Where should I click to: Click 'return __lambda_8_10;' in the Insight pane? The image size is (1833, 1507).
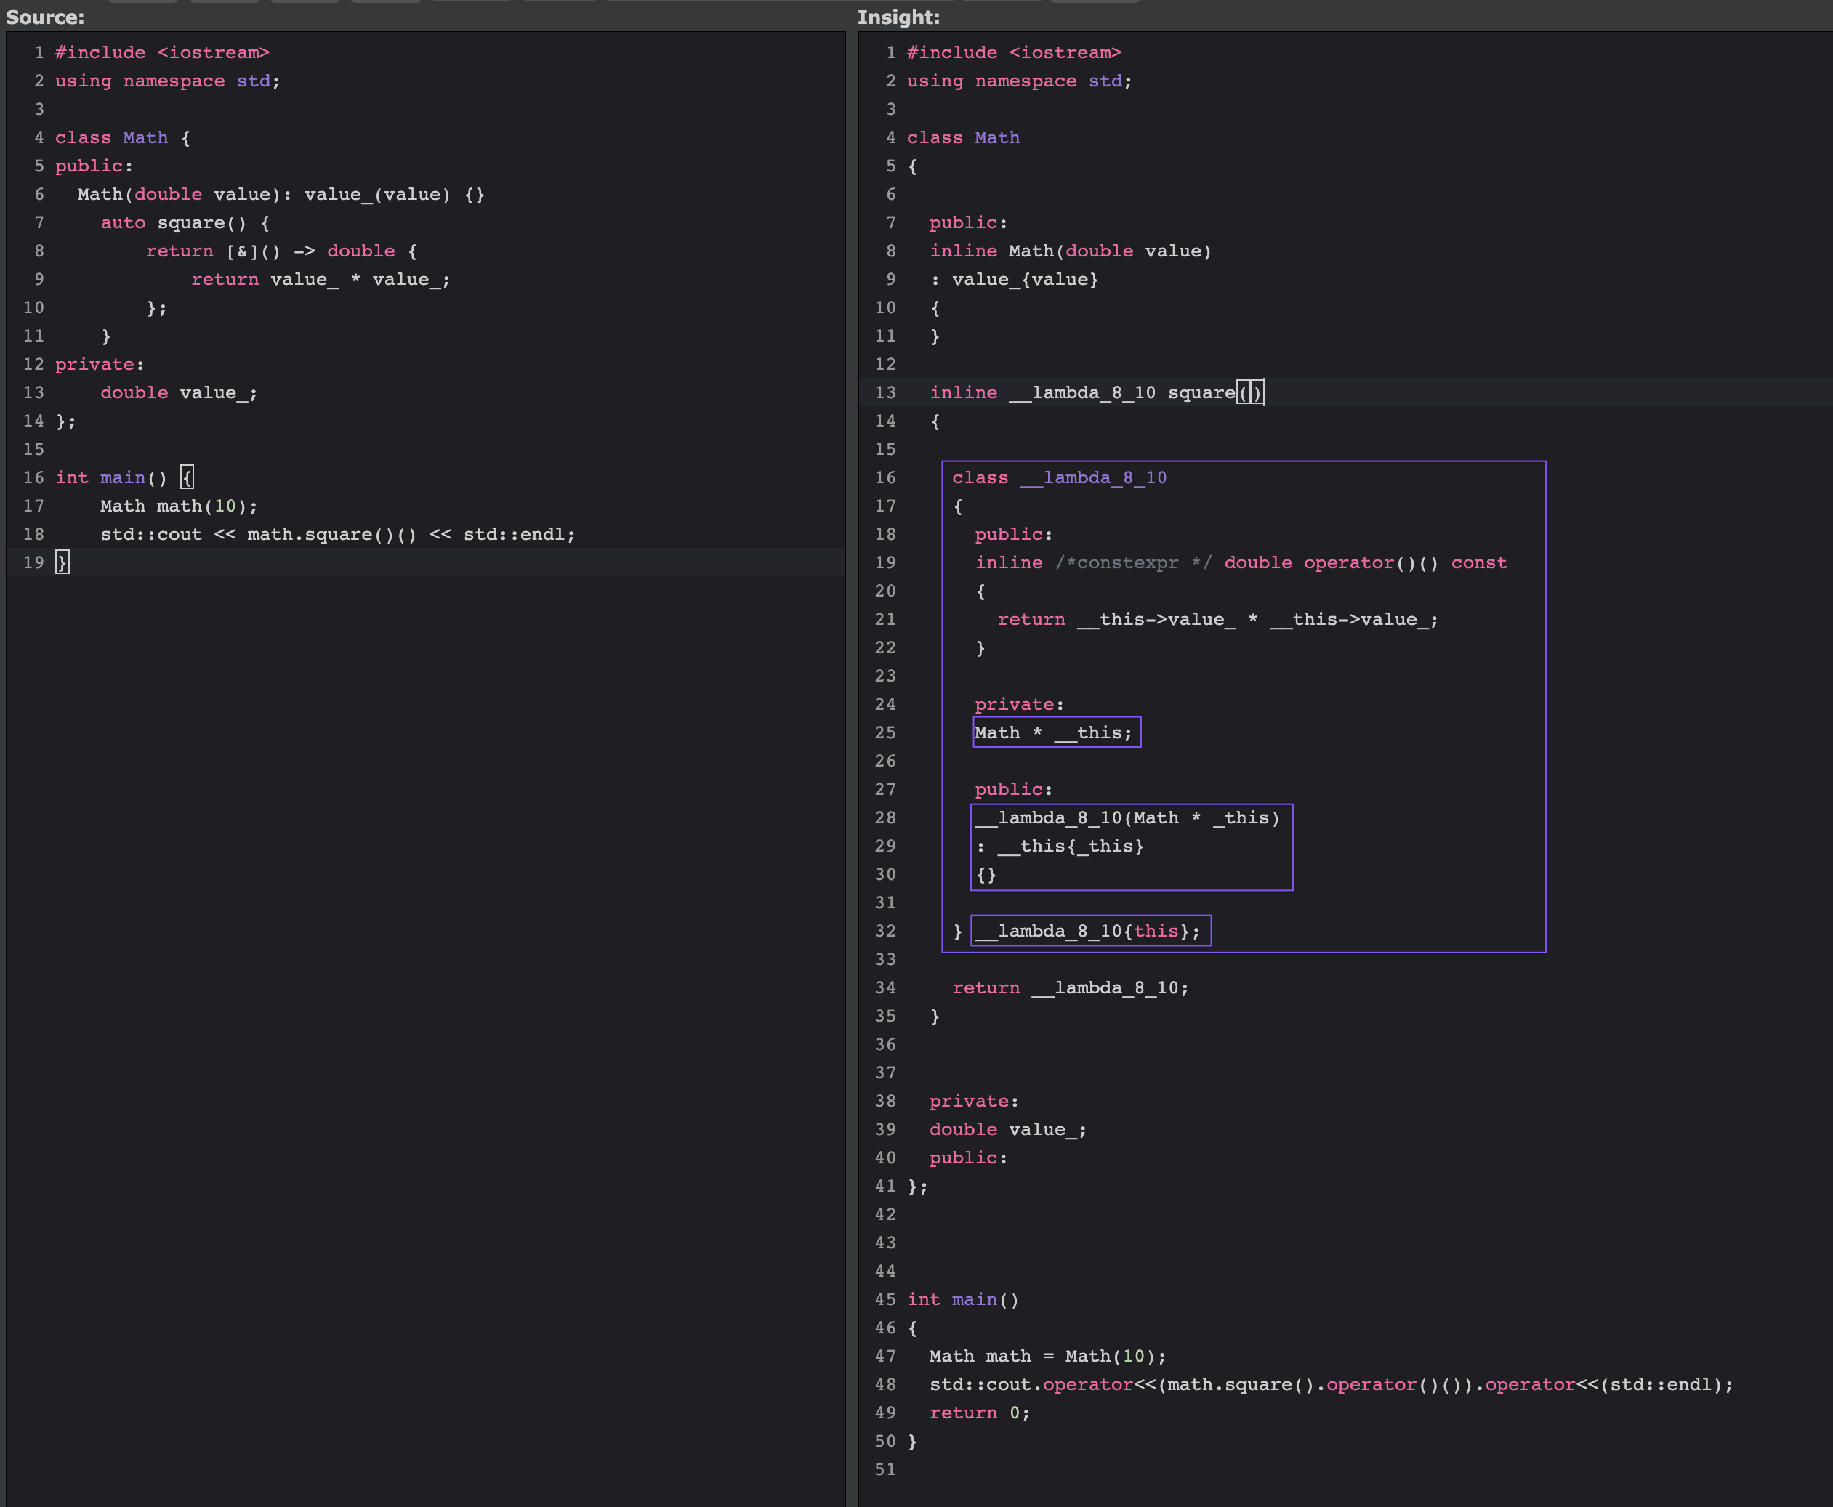(1070, 988)
